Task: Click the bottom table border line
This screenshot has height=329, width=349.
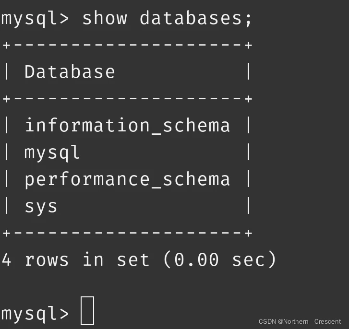Action: coord(127,233)
